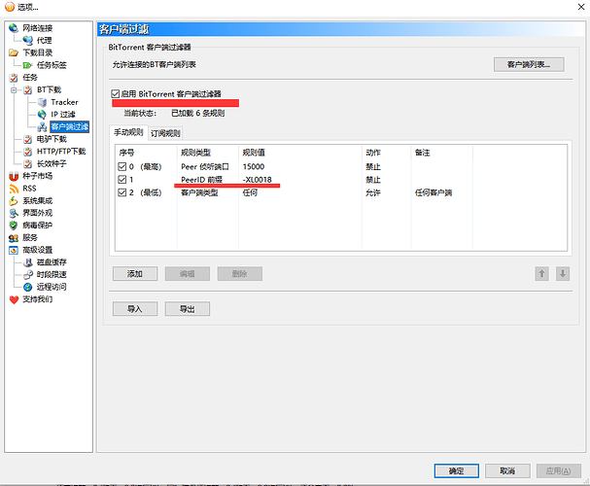Uncheck rule 0 (最高) checkbox
590x486 pixels.
click(x=121, y=166)
